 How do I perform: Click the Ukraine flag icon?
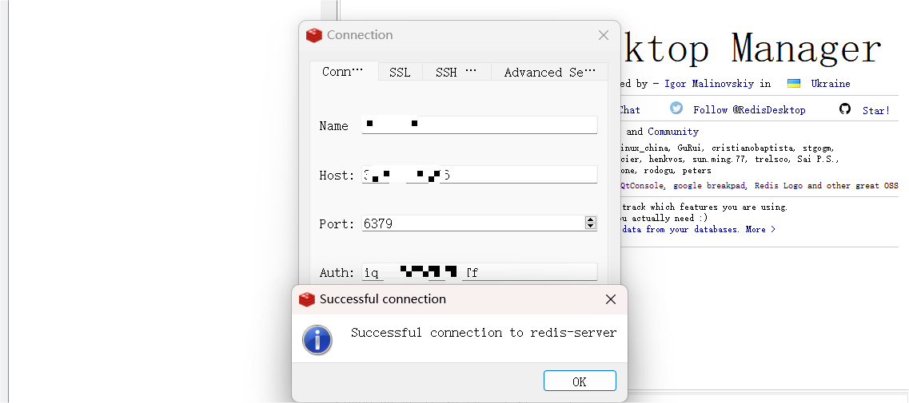tap(794, 83)
